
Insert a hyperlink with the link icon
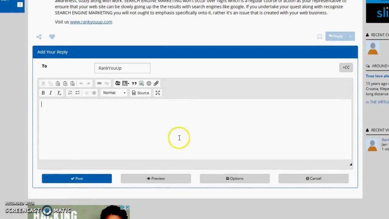(x=99, y=83)
